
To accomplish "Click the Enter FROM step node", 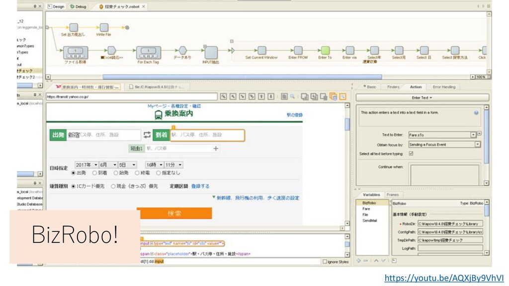I will 298,50.
